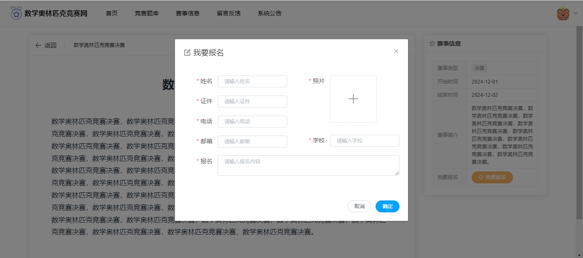583x258 pixels.
Task: Click the 数学奥林匹克竞赛决赛 breadcrumb title
Action: pyautogui.click(x=99, y=45)
